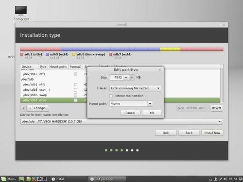Click the Back button
Image resolution: width=243 pixels, height=182 pixels.
pyautogui.click(x=189, y=133)
